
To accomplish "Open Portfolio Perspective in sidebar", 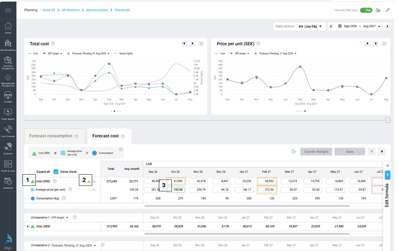I will point(8,63).
